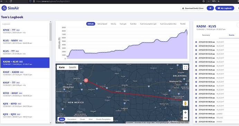
Task: Click Download SimAir Client button
Action: tap(193, 8)
